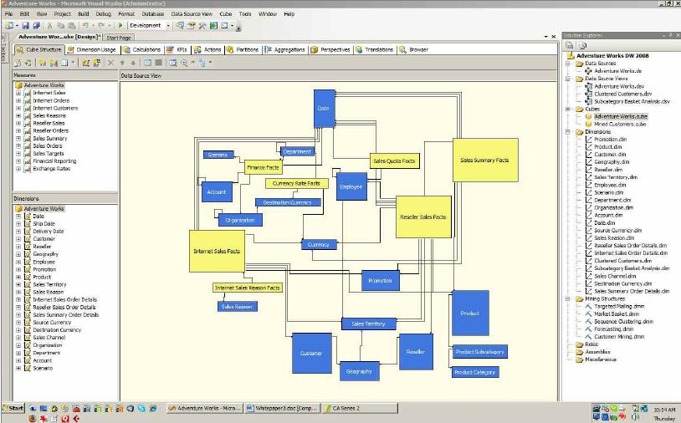Image resolution: width=681 pixels, height=423 pixels.
Task: Start the project with green play icon
Action: (x=121, y=26)
